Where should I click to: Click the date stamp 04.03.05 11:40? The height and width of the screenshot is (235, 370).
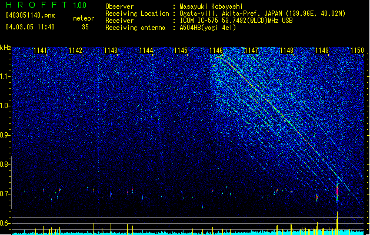click(30, 27)
